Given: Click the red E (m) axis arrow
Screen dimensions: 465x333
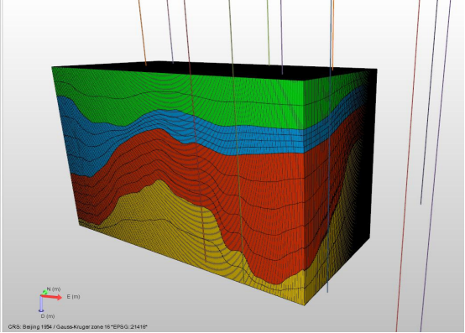Looking at the screenshot, I should tap(51, 297).
